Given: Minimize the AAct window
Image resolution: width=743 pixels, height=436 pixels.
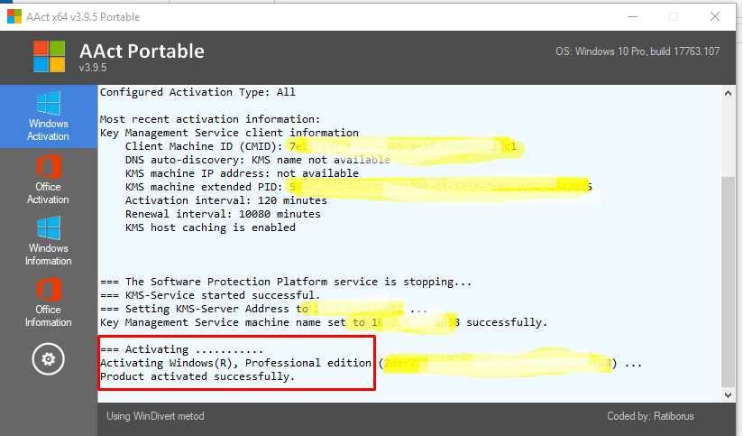Looking at the screenshot, I should pyautogui.click(x=633, y=16).
